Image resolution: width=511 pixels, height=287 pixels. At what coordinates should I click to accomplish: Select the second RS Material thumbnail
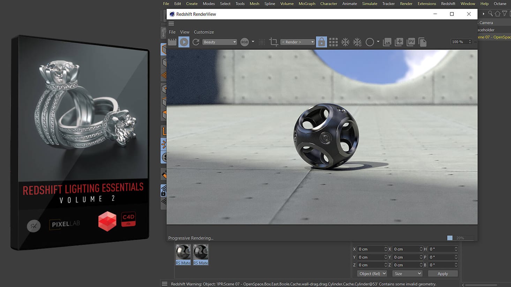pos(201,255)
